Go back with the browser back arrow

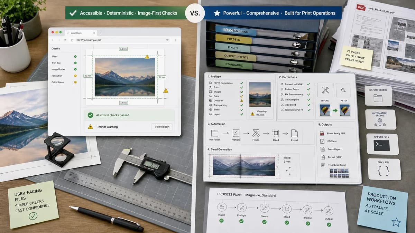(x=52, y=40)
